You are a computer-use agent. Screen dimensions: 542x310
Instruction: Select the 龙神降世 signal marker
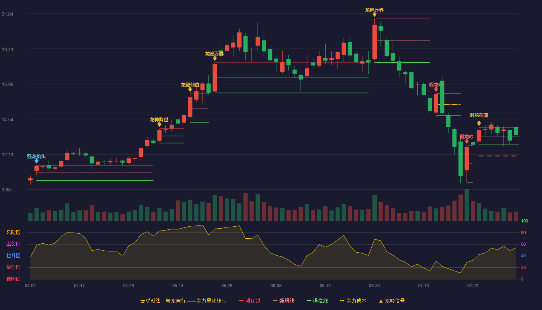[x=159, y=124]
